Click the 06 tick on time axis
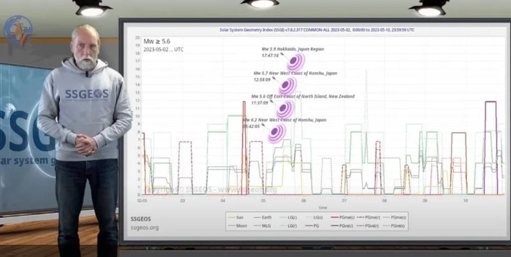The height and width of the screenshot is (257, 511). click(x=304, y=201)
